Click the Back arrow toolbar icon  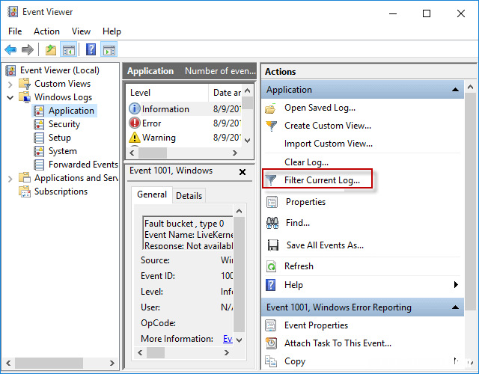(x=10, y=49)
